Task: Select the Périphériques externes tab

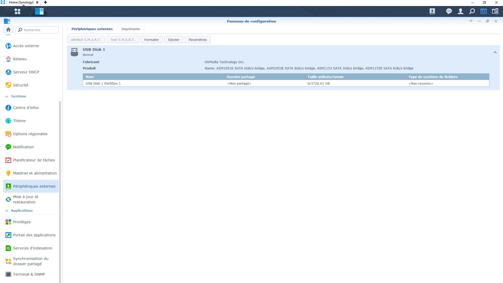Action: (x=92, y=29)
